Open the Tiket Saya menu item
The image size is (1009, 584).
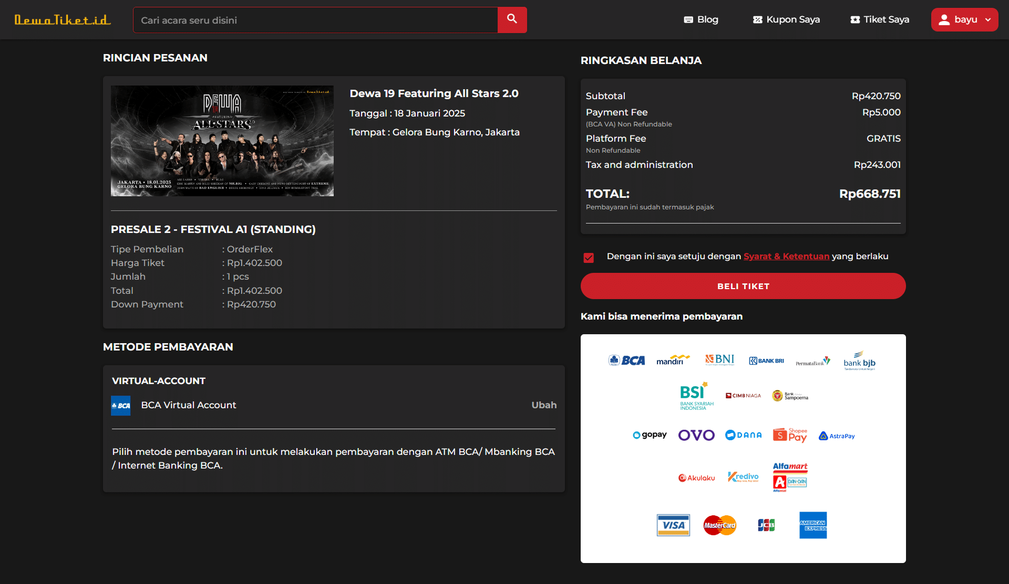(x=880, y=20)
